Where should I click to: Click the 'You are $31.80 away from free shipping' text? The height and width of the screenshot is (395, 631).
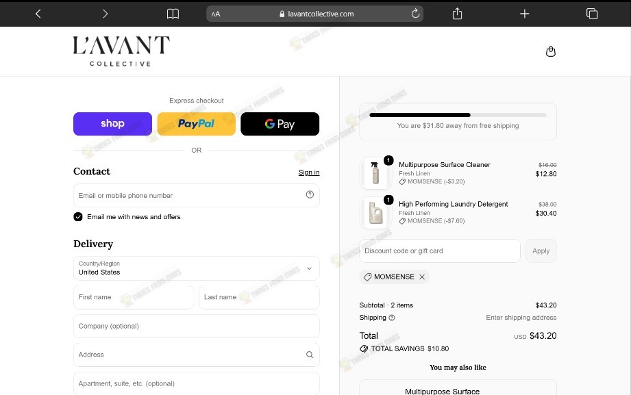point(458,125)
